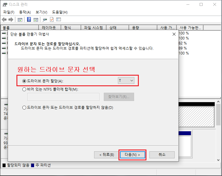
Task: Open the drive letter T dropdown
Action: (126, 80)
